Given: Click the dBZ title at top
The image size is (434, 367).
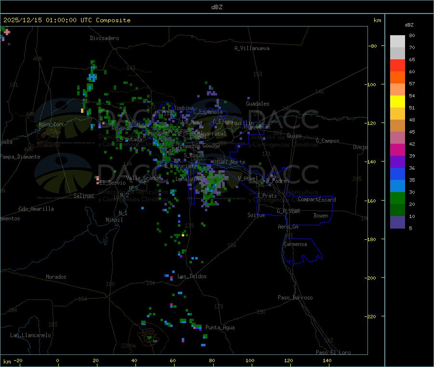Looking at the screenshot, I should pos(217,7).
